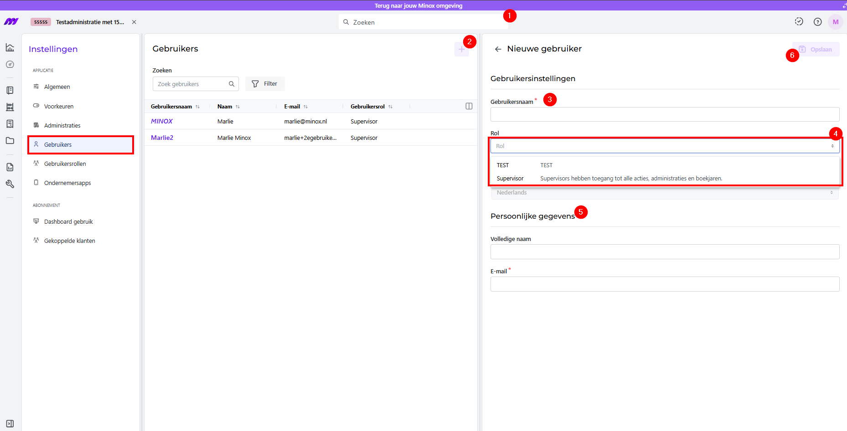Click the magnifier icon in Zoek gebruikers
847x431 pixels.
click(232, 84)
